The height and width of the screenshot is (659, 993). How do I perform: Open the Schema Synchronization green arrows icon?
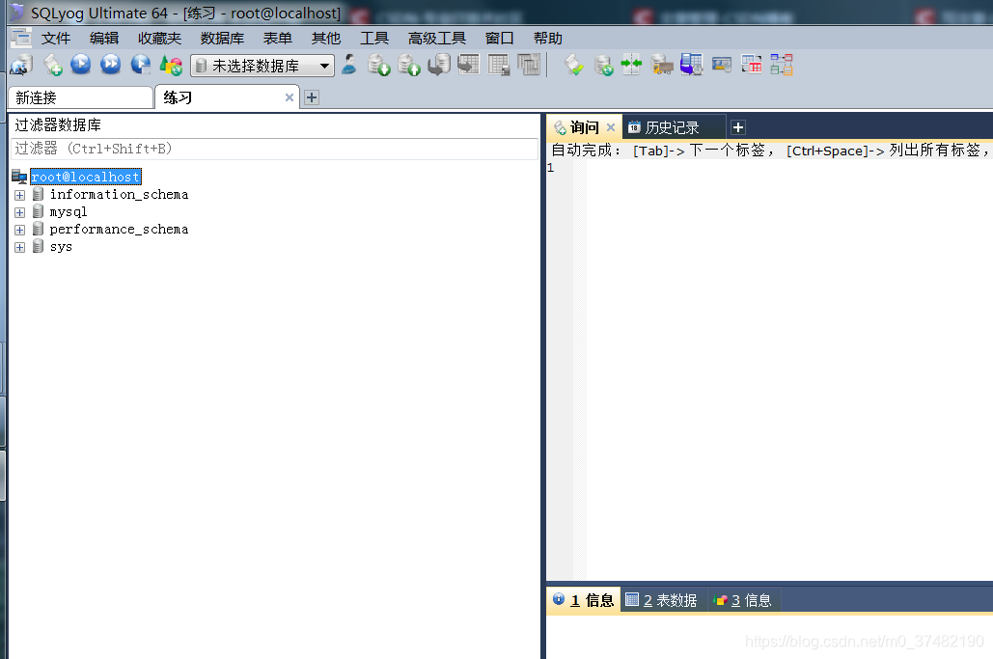coord(631,65)
